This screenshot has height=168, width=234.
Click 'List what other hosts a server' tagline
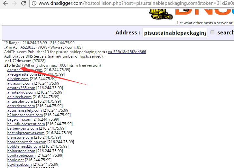coord(205,23)
